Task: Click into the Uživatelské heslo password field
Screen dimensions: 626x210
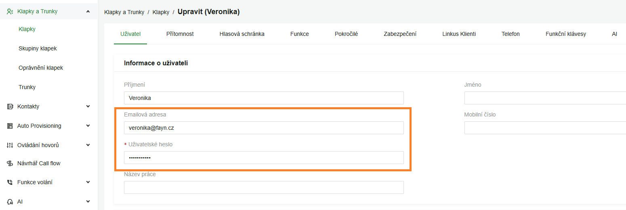Action: coord(264,158)
